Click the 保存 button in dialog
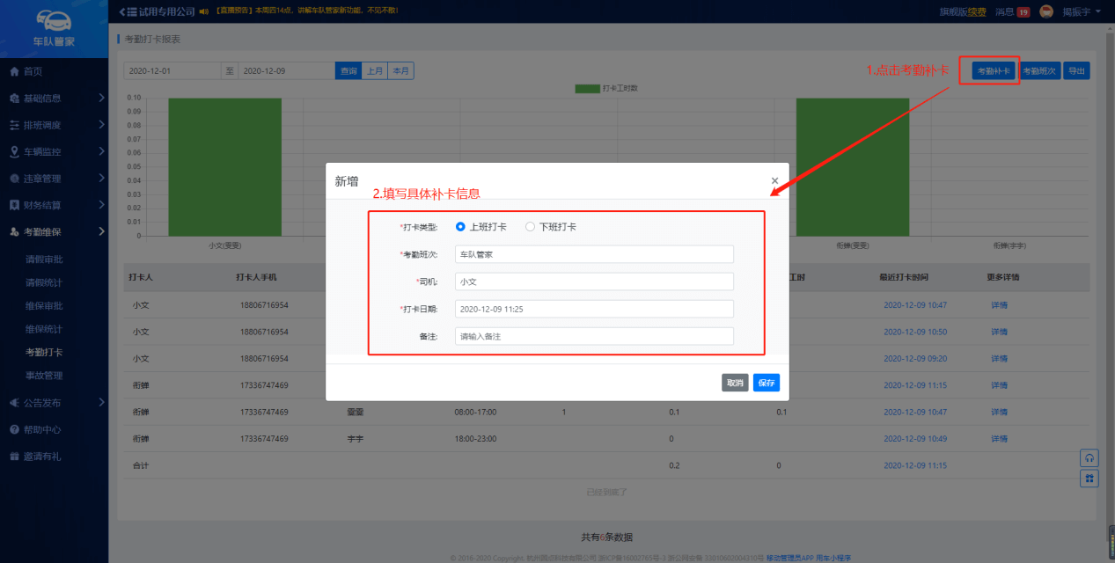This screenshot has height=563, width=1115. [766, 383]
